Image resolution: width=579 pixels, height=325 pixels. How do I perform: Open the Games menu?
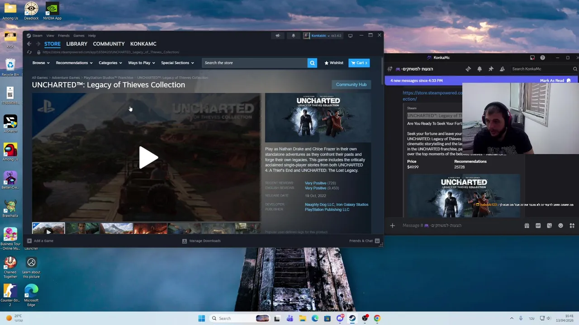(x=79, y=36)
